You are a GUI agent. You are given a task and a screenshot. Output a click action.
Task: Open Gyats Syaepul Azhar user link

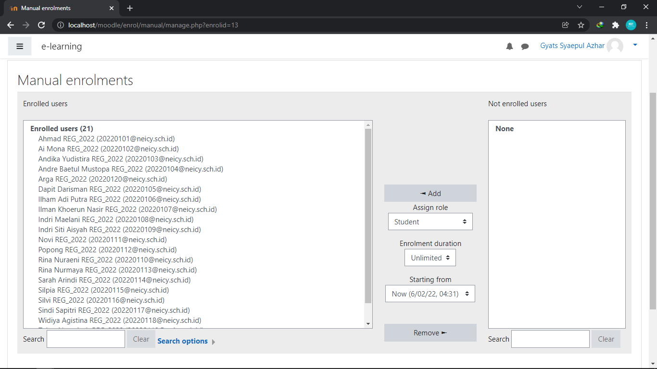[572, 46]
